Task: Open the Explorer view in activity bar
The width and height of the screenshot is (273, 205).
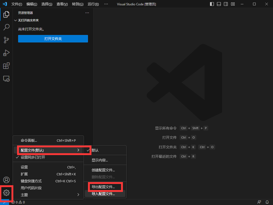Action: [6, 14]
